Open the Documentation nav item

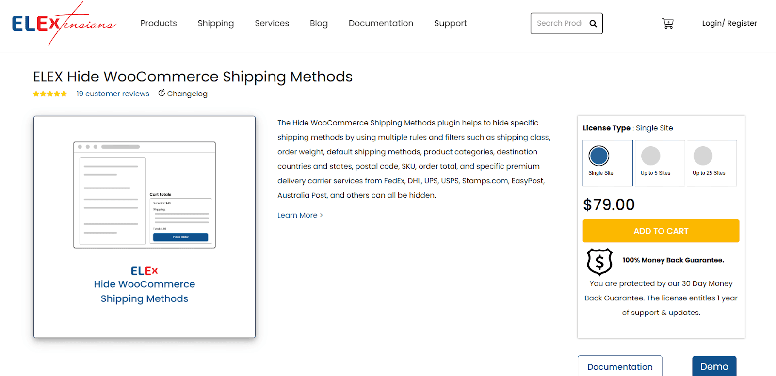(x=381, y=23)
